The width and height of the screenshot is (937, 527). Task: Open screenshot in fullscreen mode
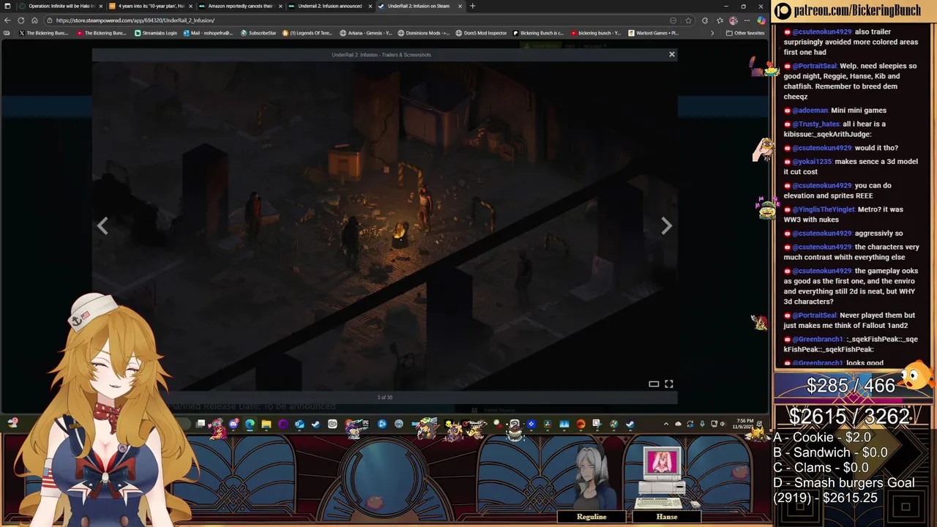[669, 384]
